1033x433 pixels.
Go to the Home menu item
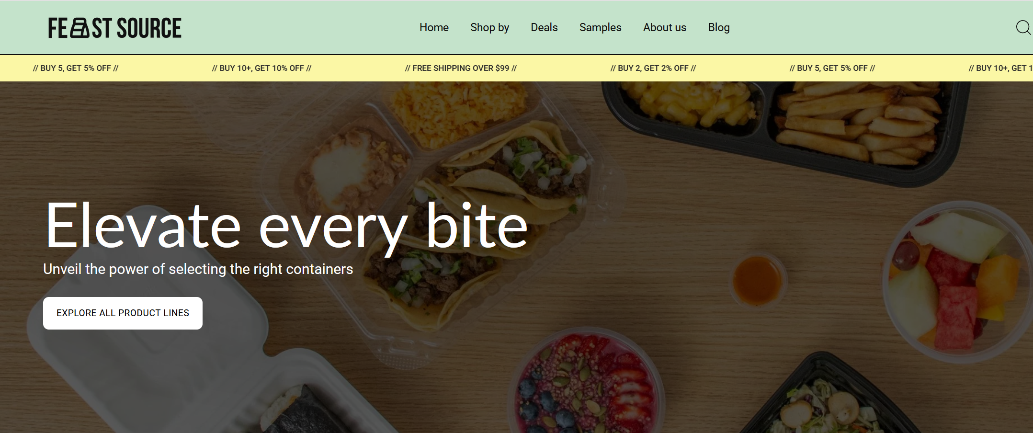pos(434,27)
